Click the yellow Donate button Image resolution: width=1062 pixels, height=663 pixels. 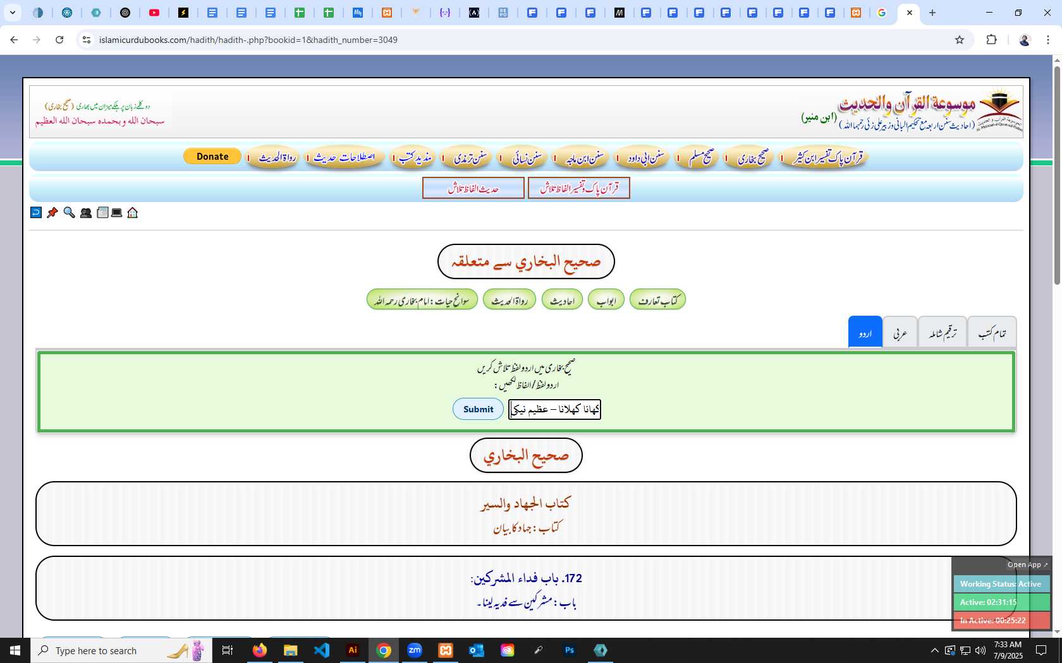point(212,157)
